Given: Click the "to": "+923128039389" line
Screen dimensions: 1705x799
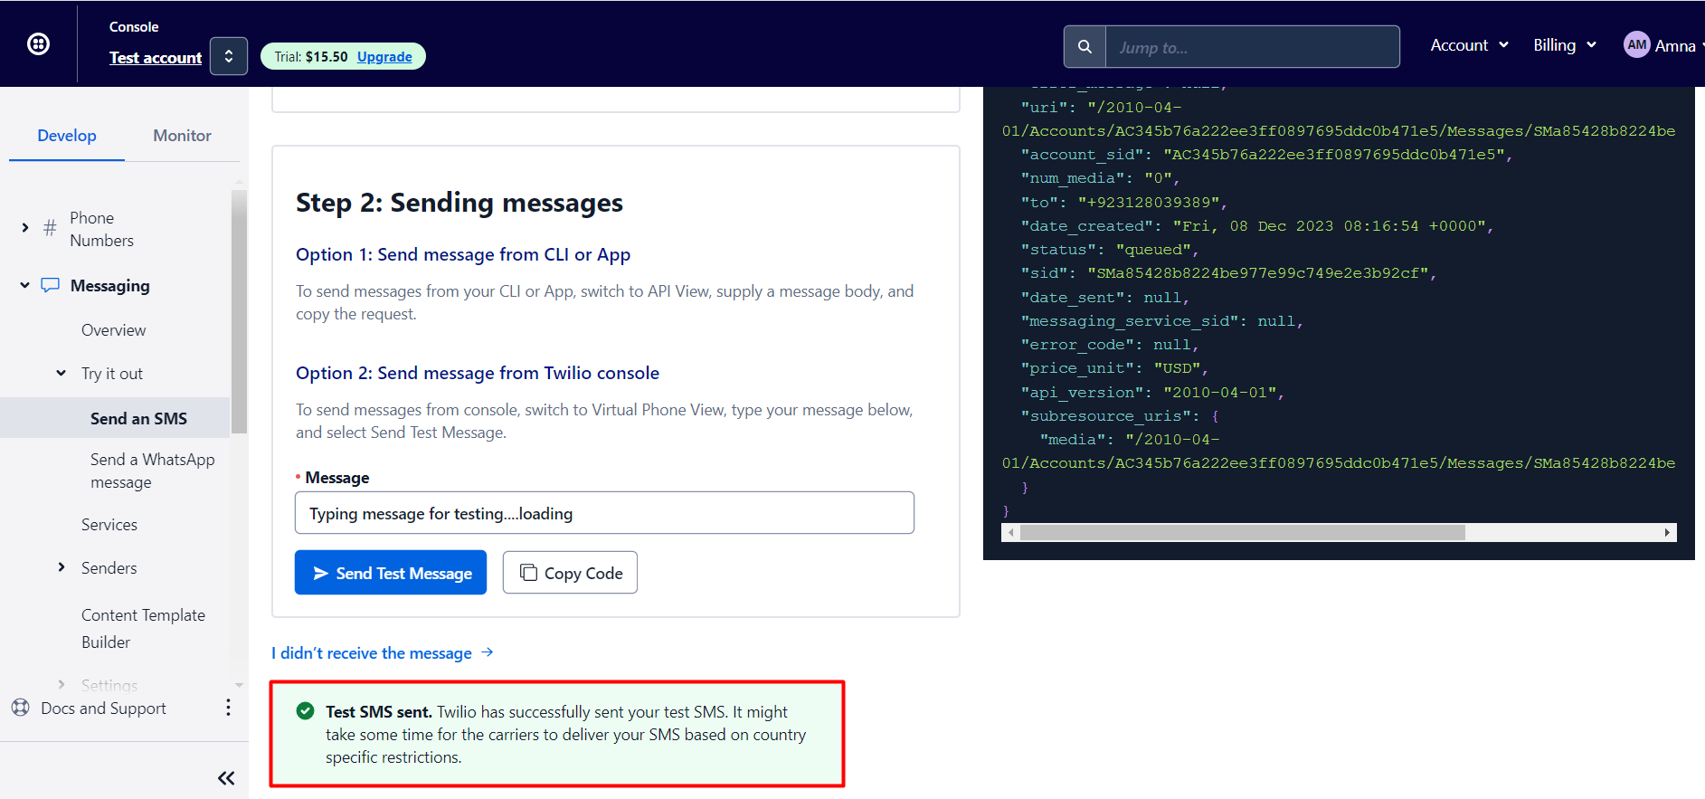Looking at the screenshot, I should 1124,203.
